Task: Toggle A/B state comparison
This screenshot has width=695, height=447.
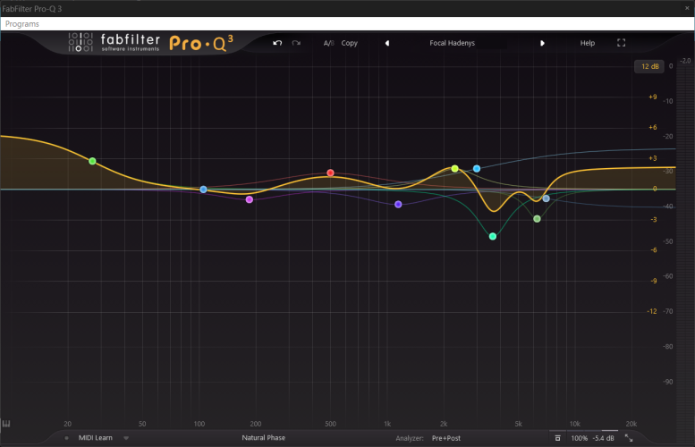Action: 328,43
